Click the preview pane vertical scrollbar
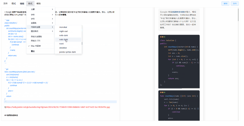This screenshot has height=126, width=244. 238,15
